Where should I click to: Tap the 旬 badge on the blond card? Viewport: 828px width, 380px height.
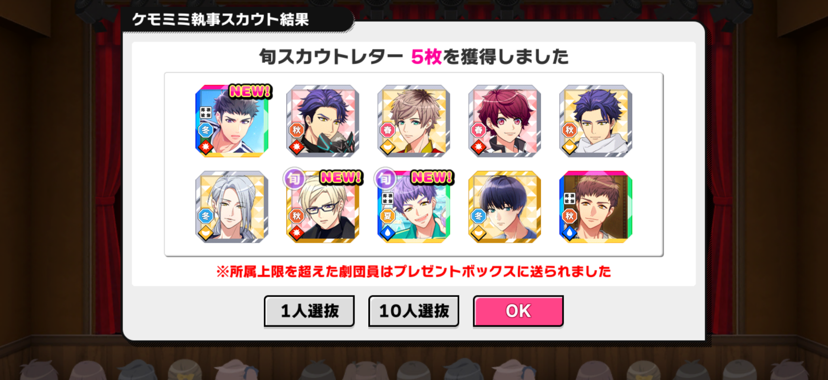(294, 178)
